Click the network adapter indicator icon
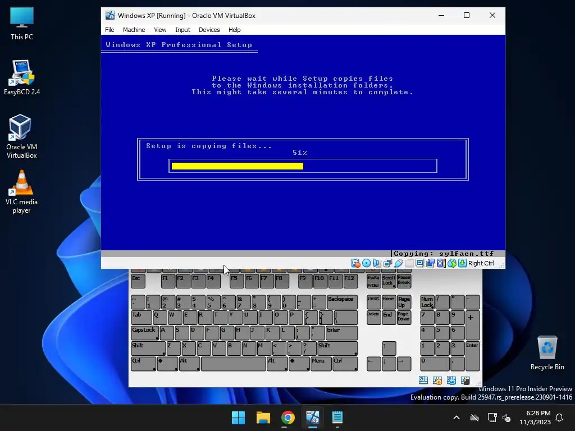Viewport: 575px width, 431px height. click(387, 263)
